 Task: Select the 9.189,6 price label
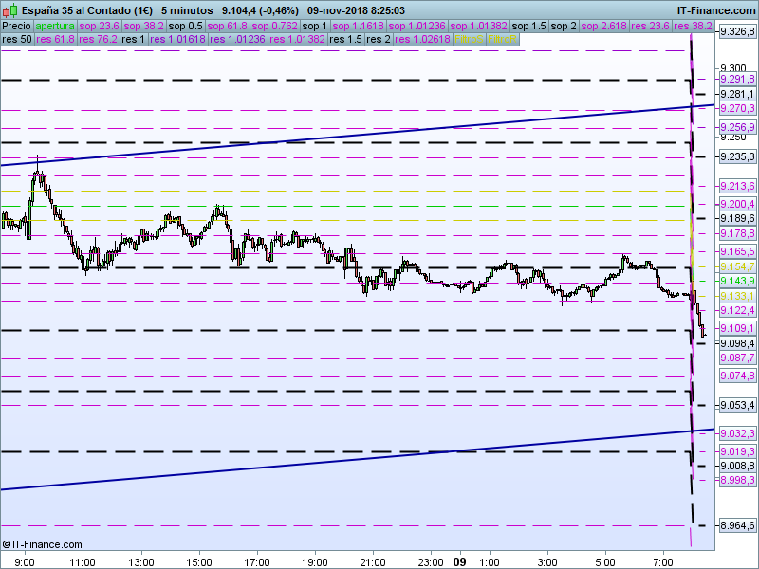tap(737, 219)
